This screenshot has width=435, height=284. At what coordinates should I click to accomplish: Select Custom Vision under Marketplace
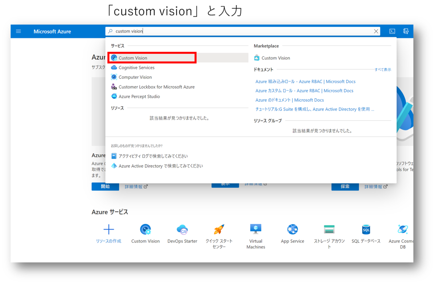[275, 58]
